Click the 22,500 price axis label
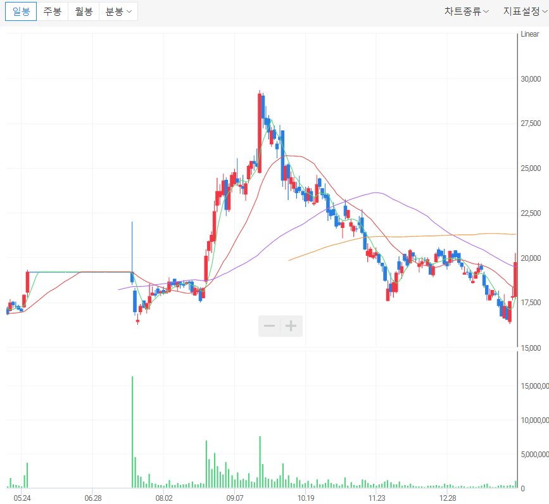Viewport: 549px width, 504px height. point(531,213)
